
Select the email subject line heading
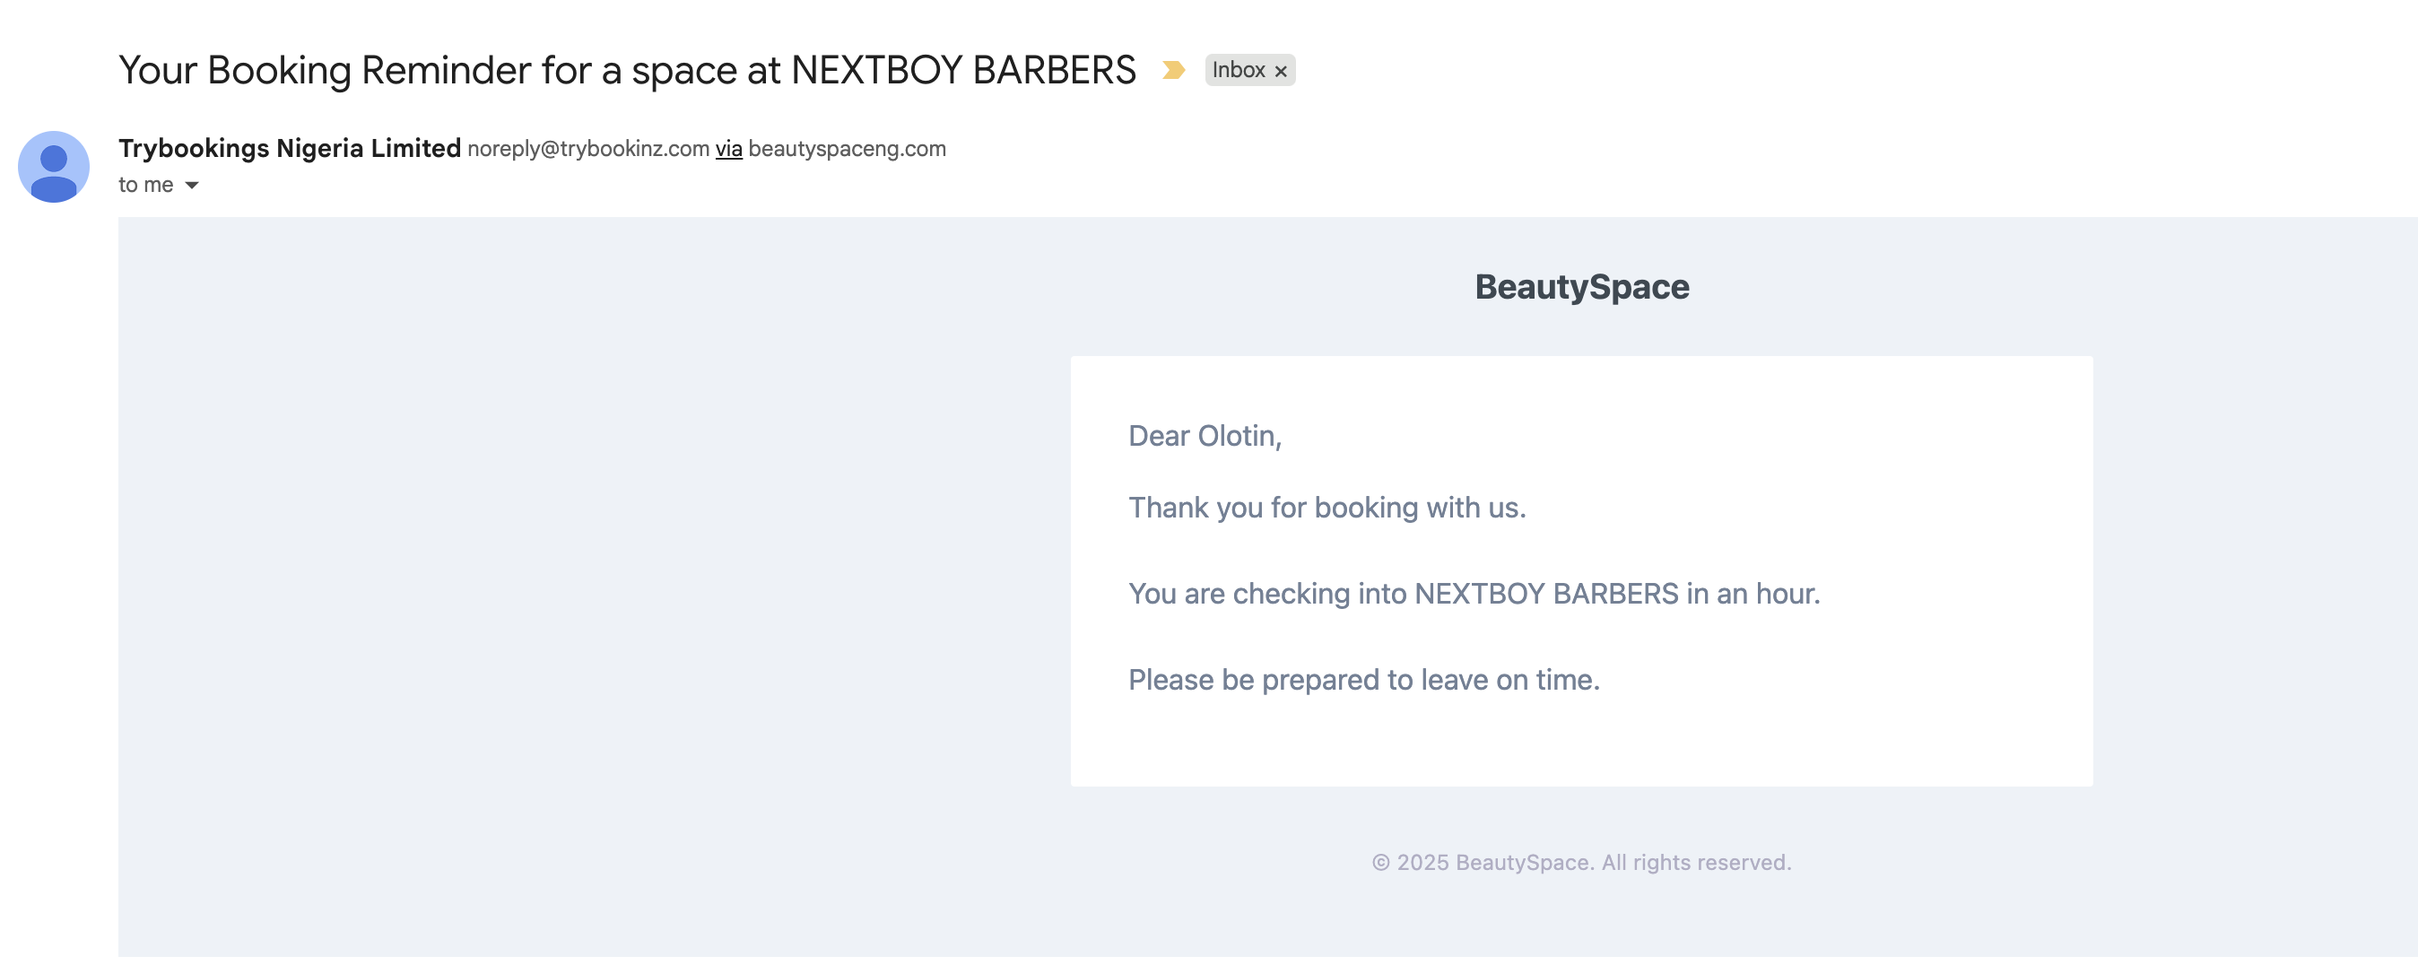(x=627, y=70)
